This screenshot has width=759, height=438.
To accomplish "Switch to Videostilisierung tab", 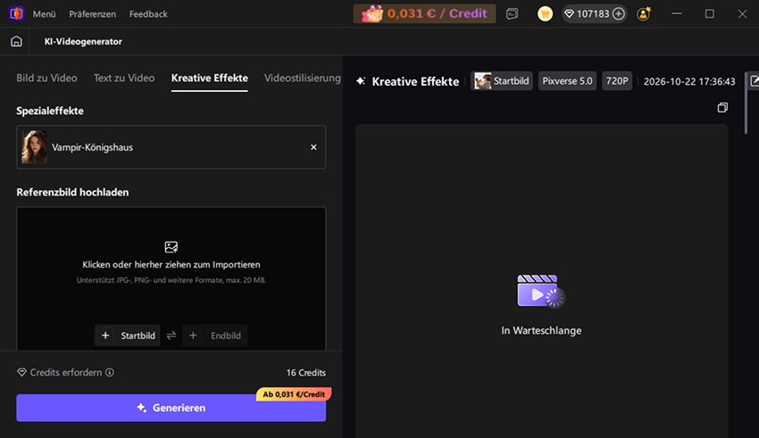I will (303, 78).
